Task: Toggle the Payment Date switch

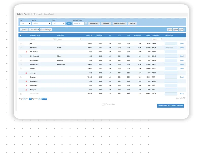Action: (x=104, y=104)
